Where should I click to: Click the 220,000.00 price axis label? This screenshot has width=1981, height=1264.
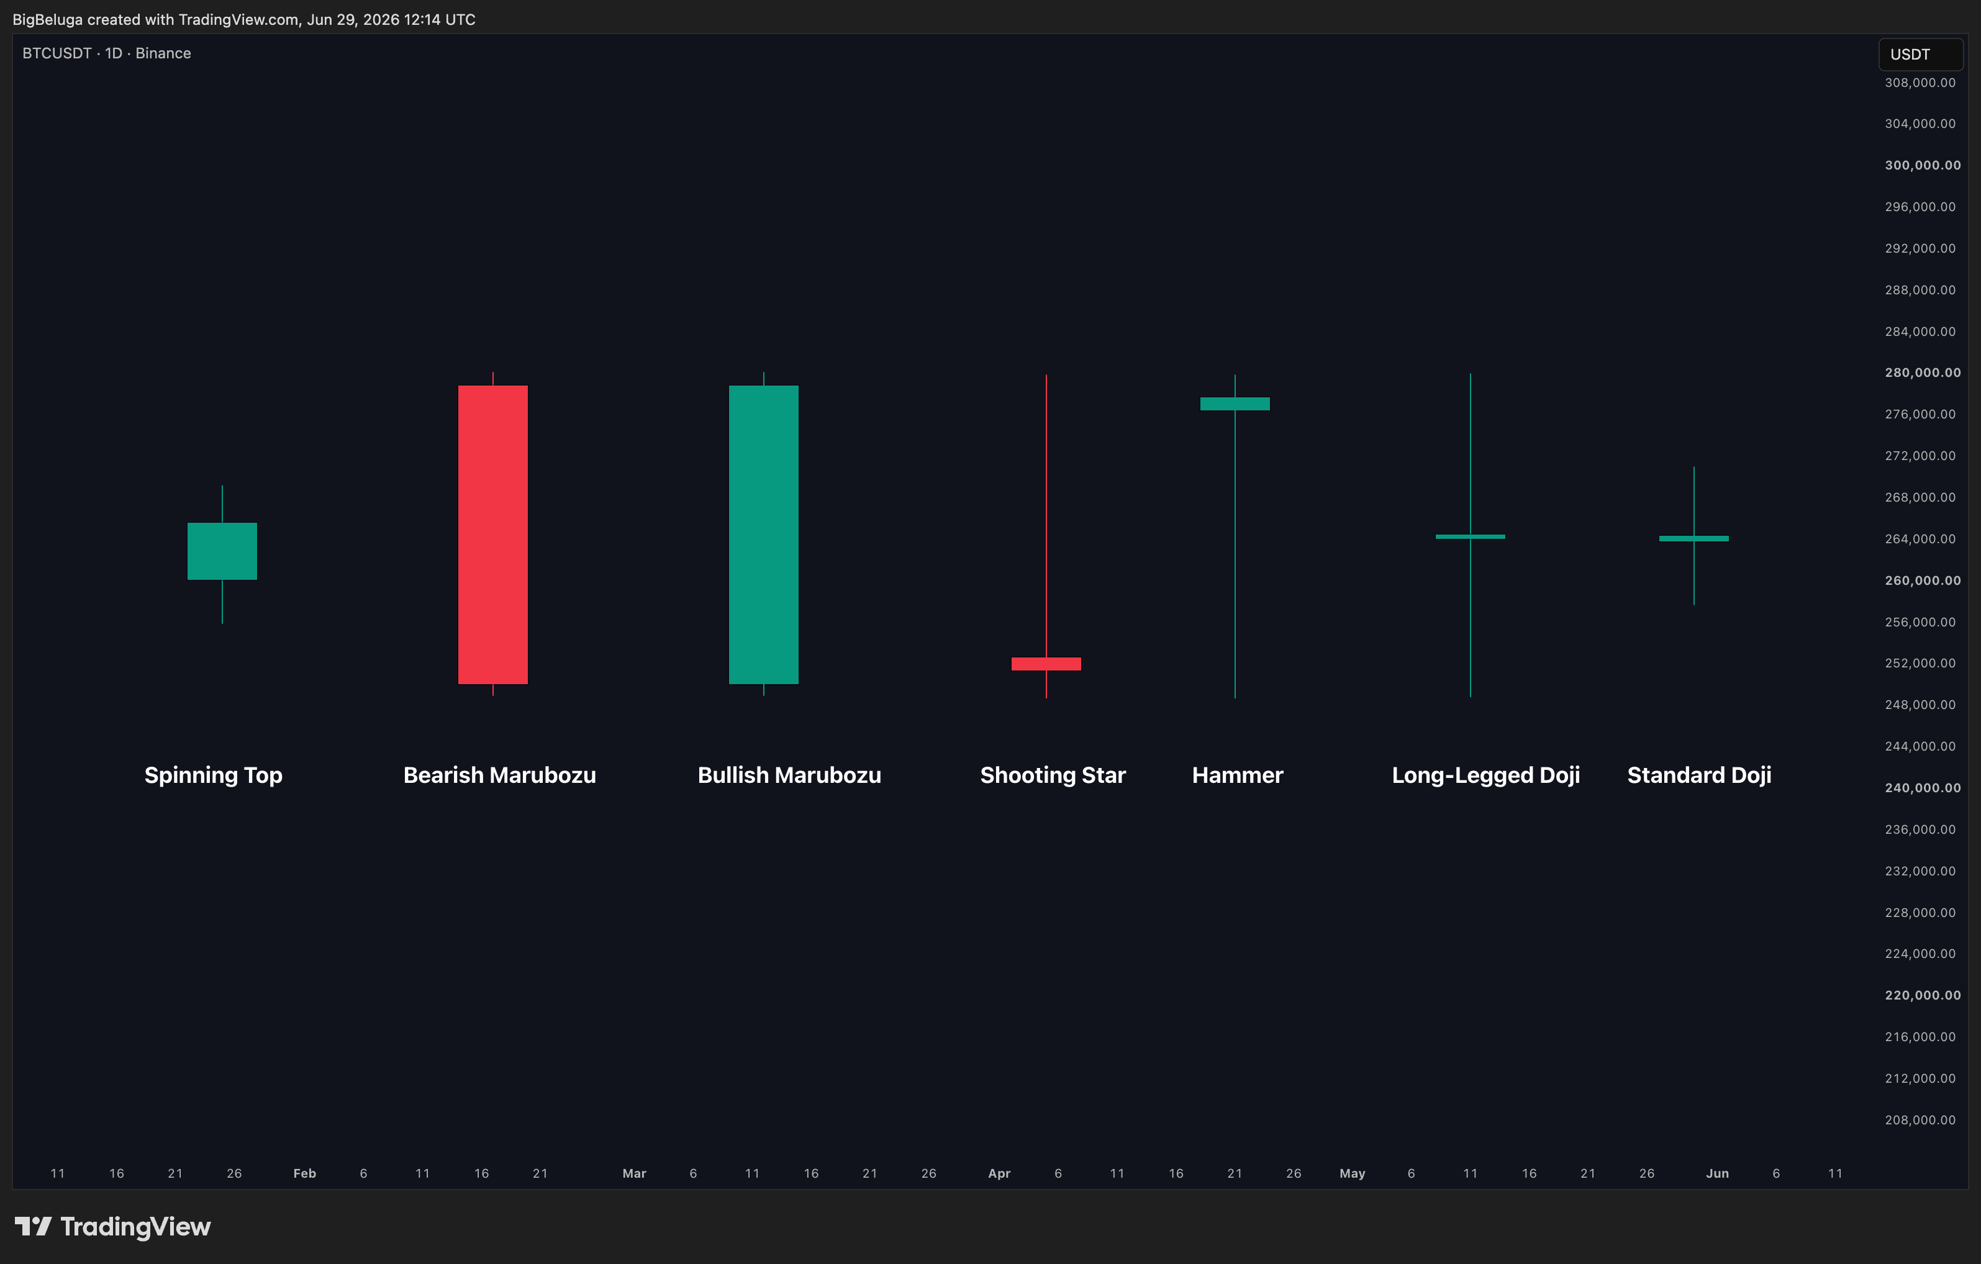1923,995
